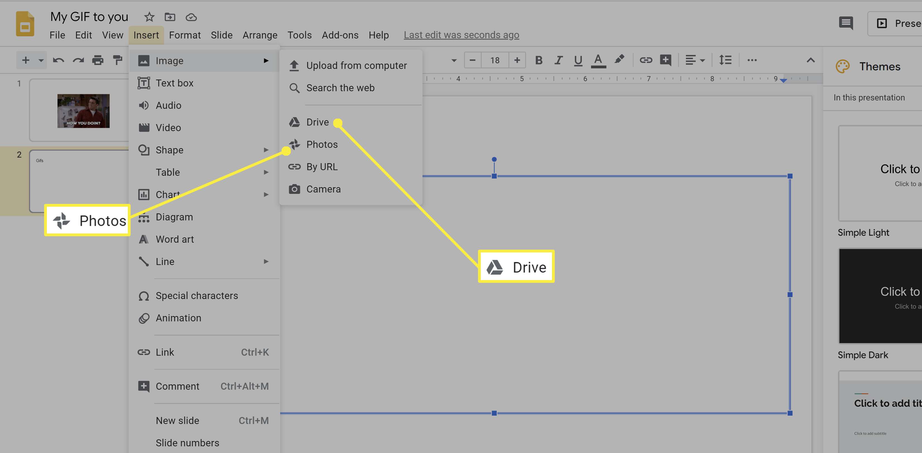This screenshot has width=922, height=453.
Task: Click the Line spacing icon
Action: click(x=724, y=61)
